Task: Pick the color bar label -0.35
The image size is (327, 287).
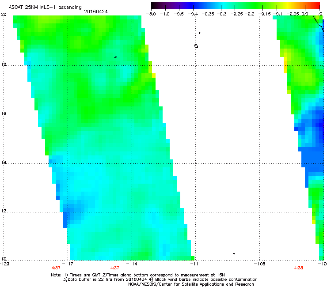Action: [208, 14]
